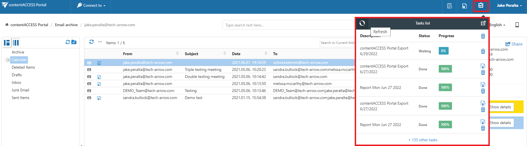Open the Connect to dropdown
Screen dimensions: 527x146
click(x=91, y=6)
